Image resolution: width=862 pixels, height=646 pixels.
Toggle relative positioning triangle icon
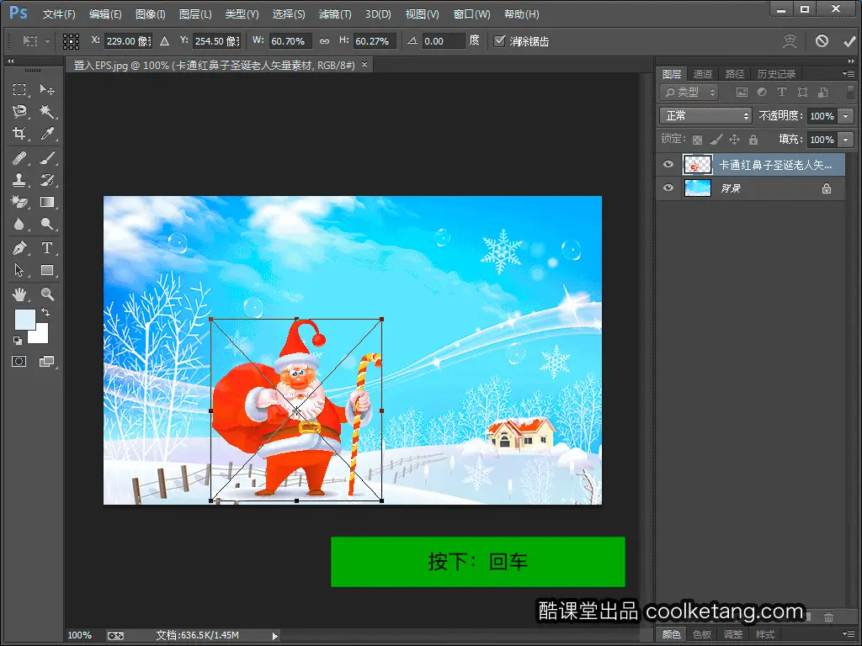(164, 41)
